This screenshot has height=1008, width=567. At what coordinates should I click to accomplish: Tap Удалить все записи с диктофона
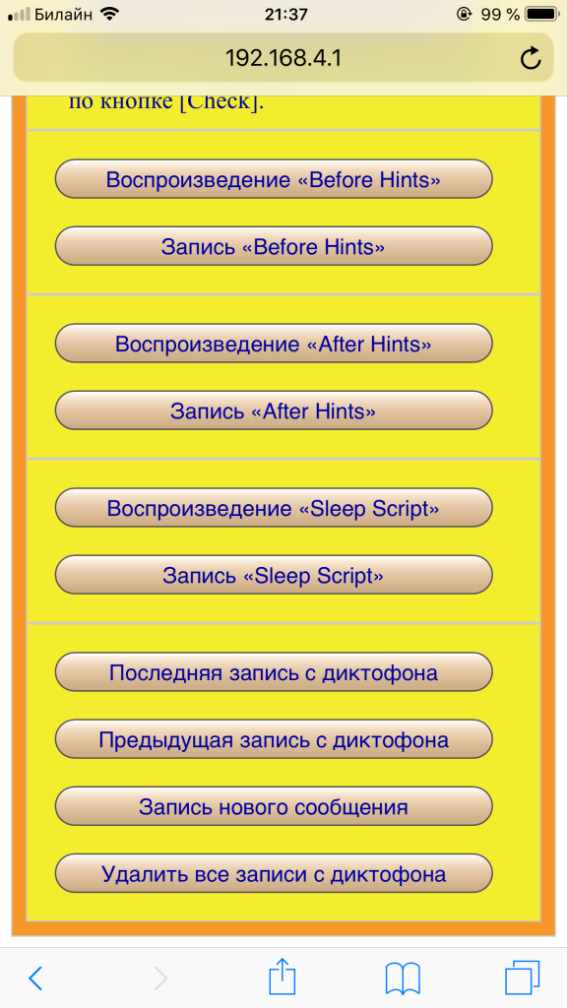click(x=274, y=873)
